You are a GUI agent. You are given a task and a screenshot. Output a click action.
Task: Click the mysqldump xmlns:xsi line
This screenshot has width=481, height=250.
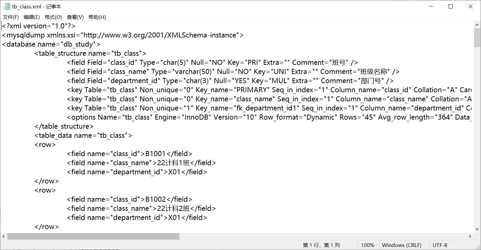tap(123, 35)
